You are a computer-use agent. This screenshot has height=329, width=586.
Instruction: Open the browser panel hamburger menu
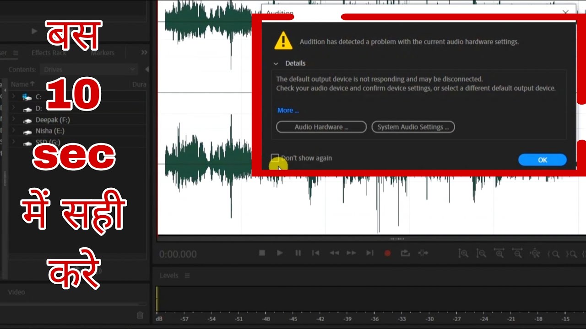click(16, 53)
